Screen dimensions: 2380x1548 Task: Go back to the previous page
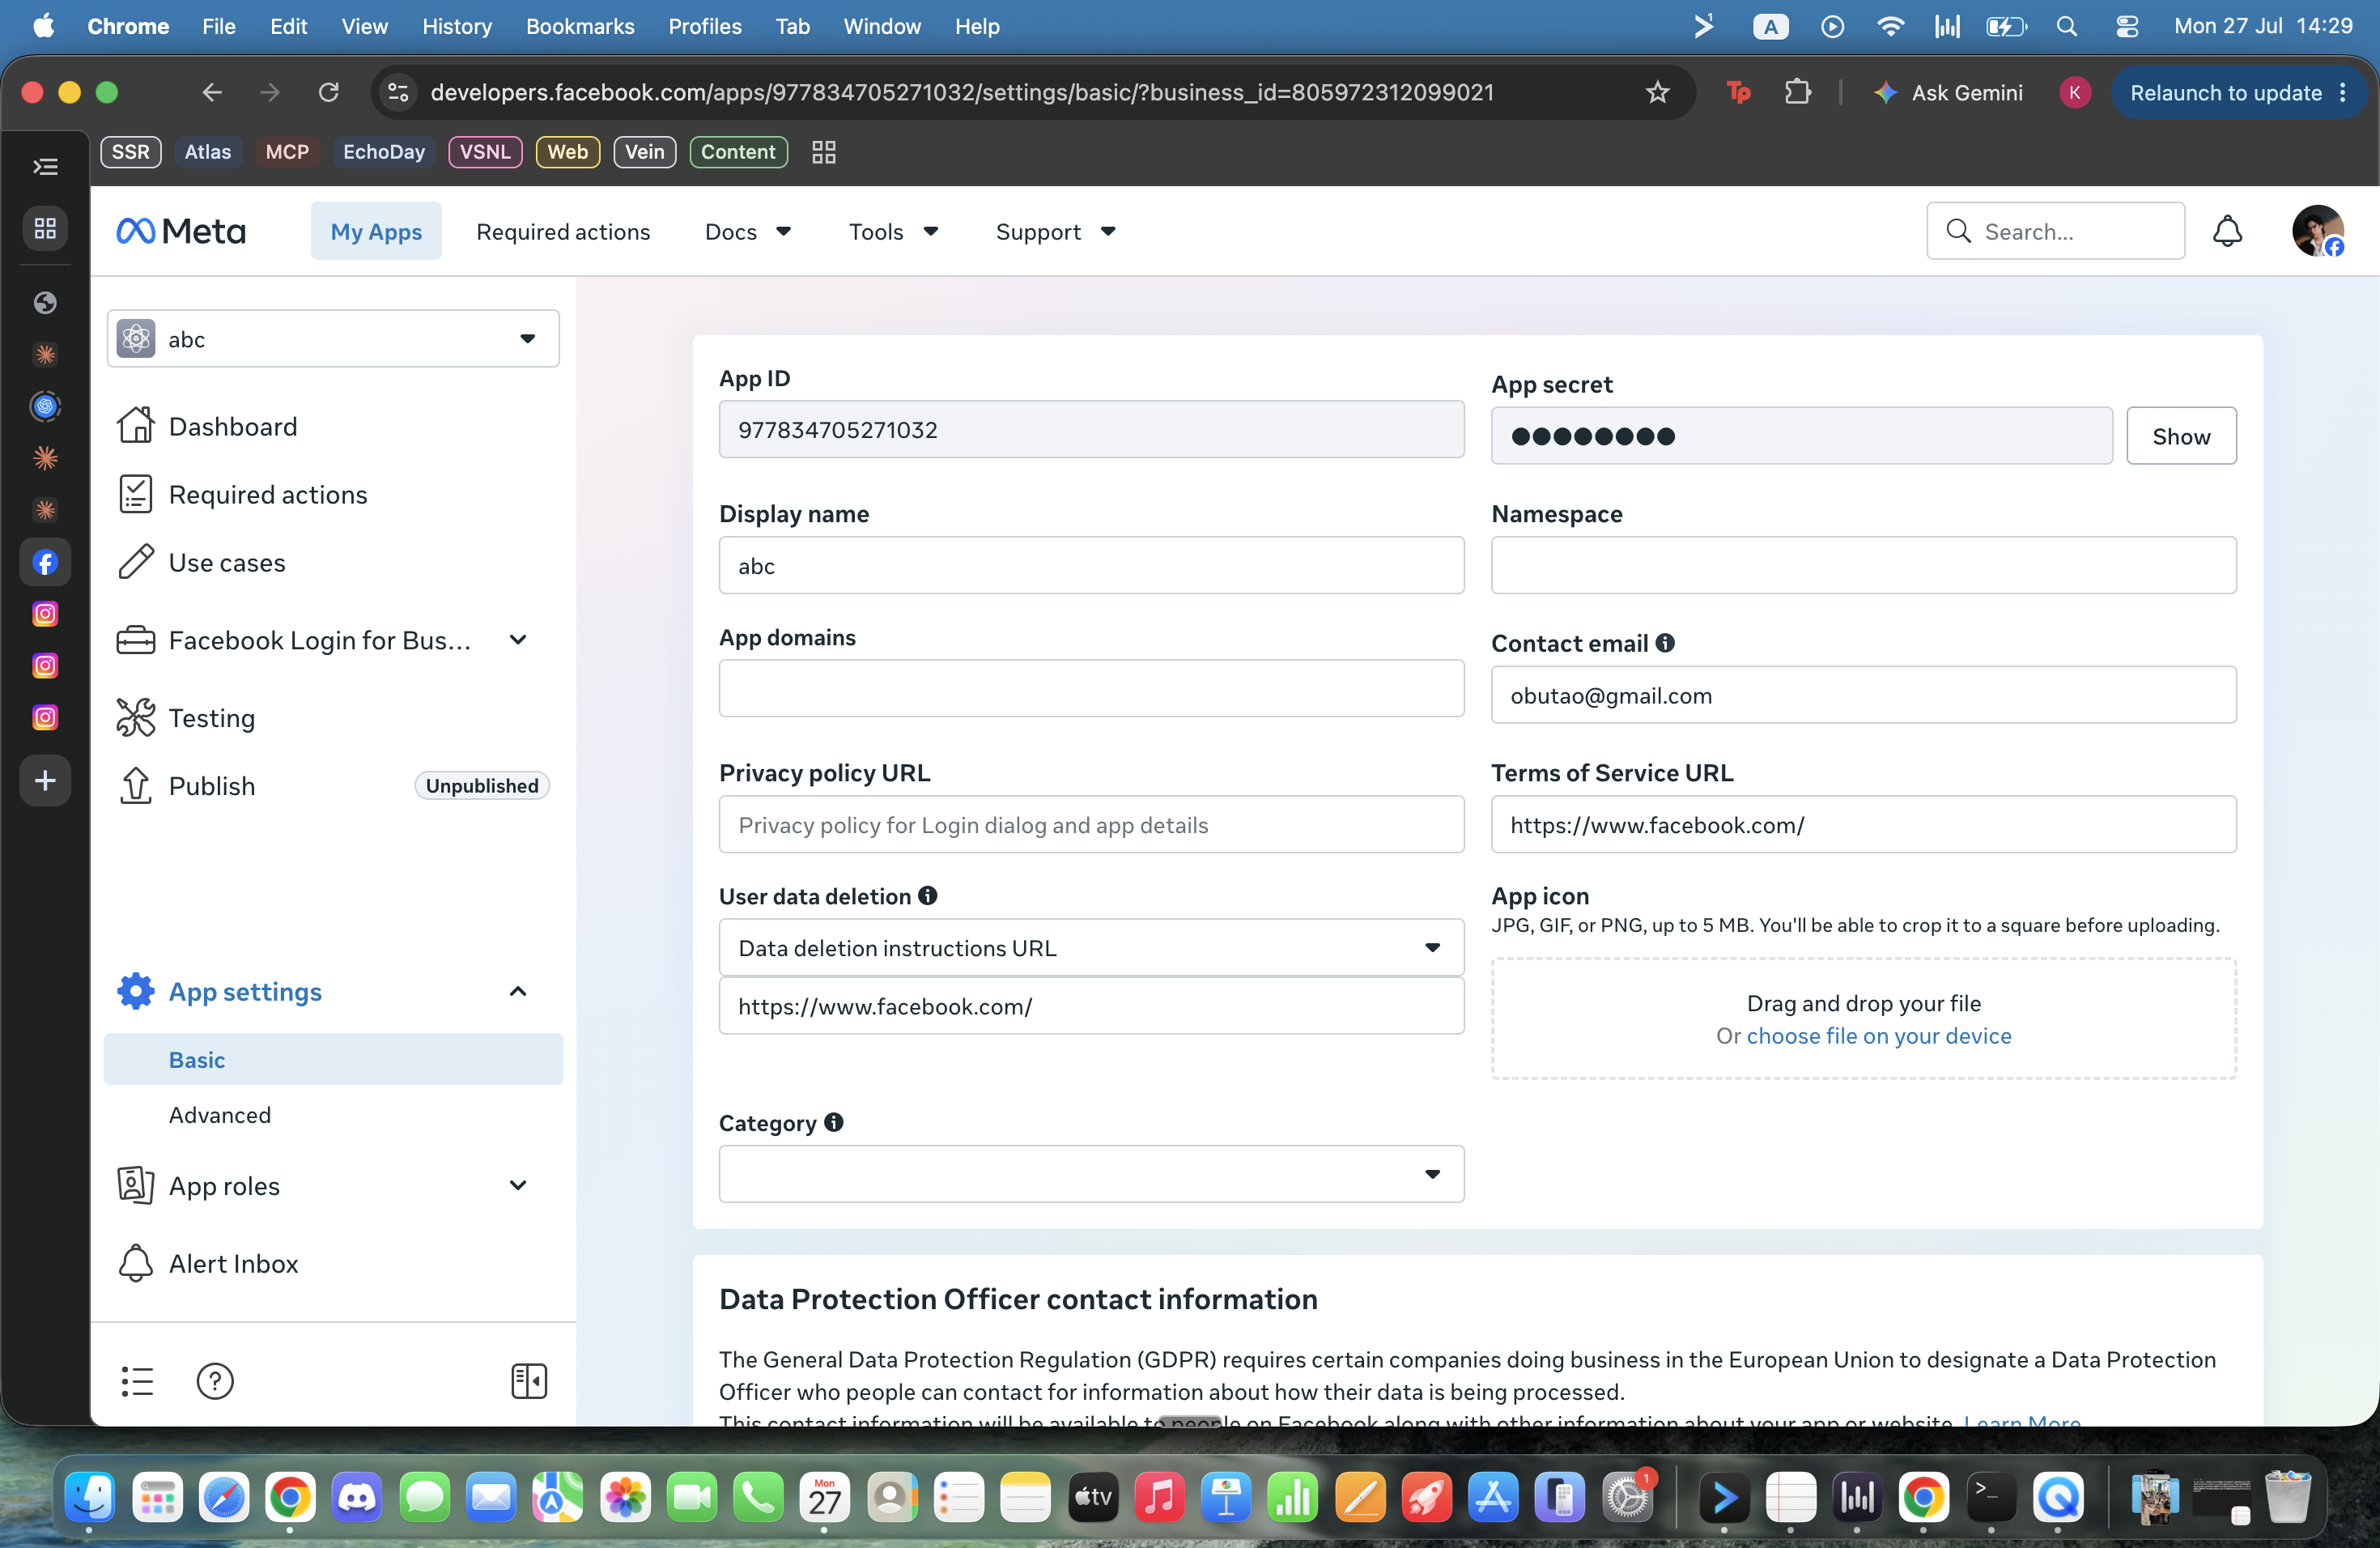212,93
